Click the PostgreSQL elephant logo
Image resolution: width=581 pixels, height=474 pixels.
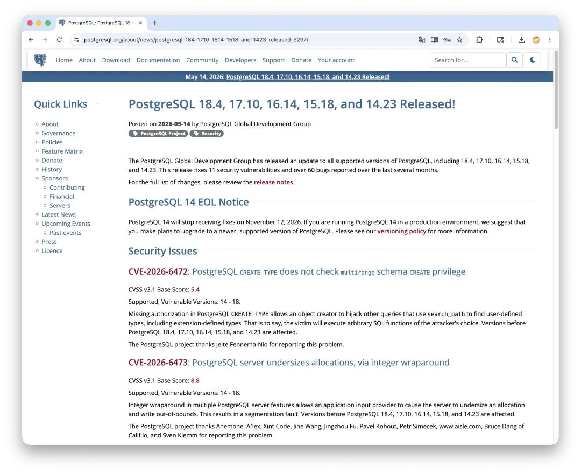pyautogui.click(x=40, y=60)
